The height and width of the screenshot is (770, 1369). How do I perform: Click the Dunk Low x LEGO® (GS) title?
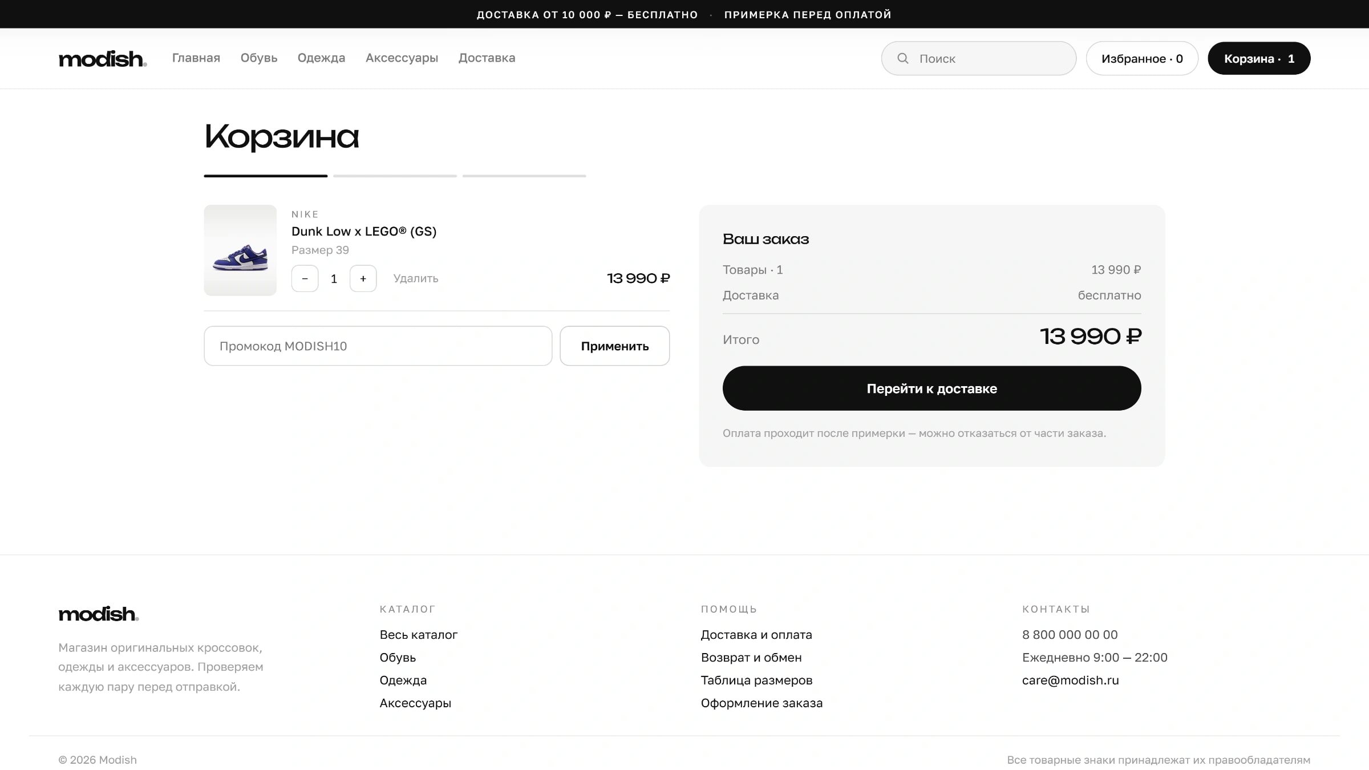(x=364, y=232)
